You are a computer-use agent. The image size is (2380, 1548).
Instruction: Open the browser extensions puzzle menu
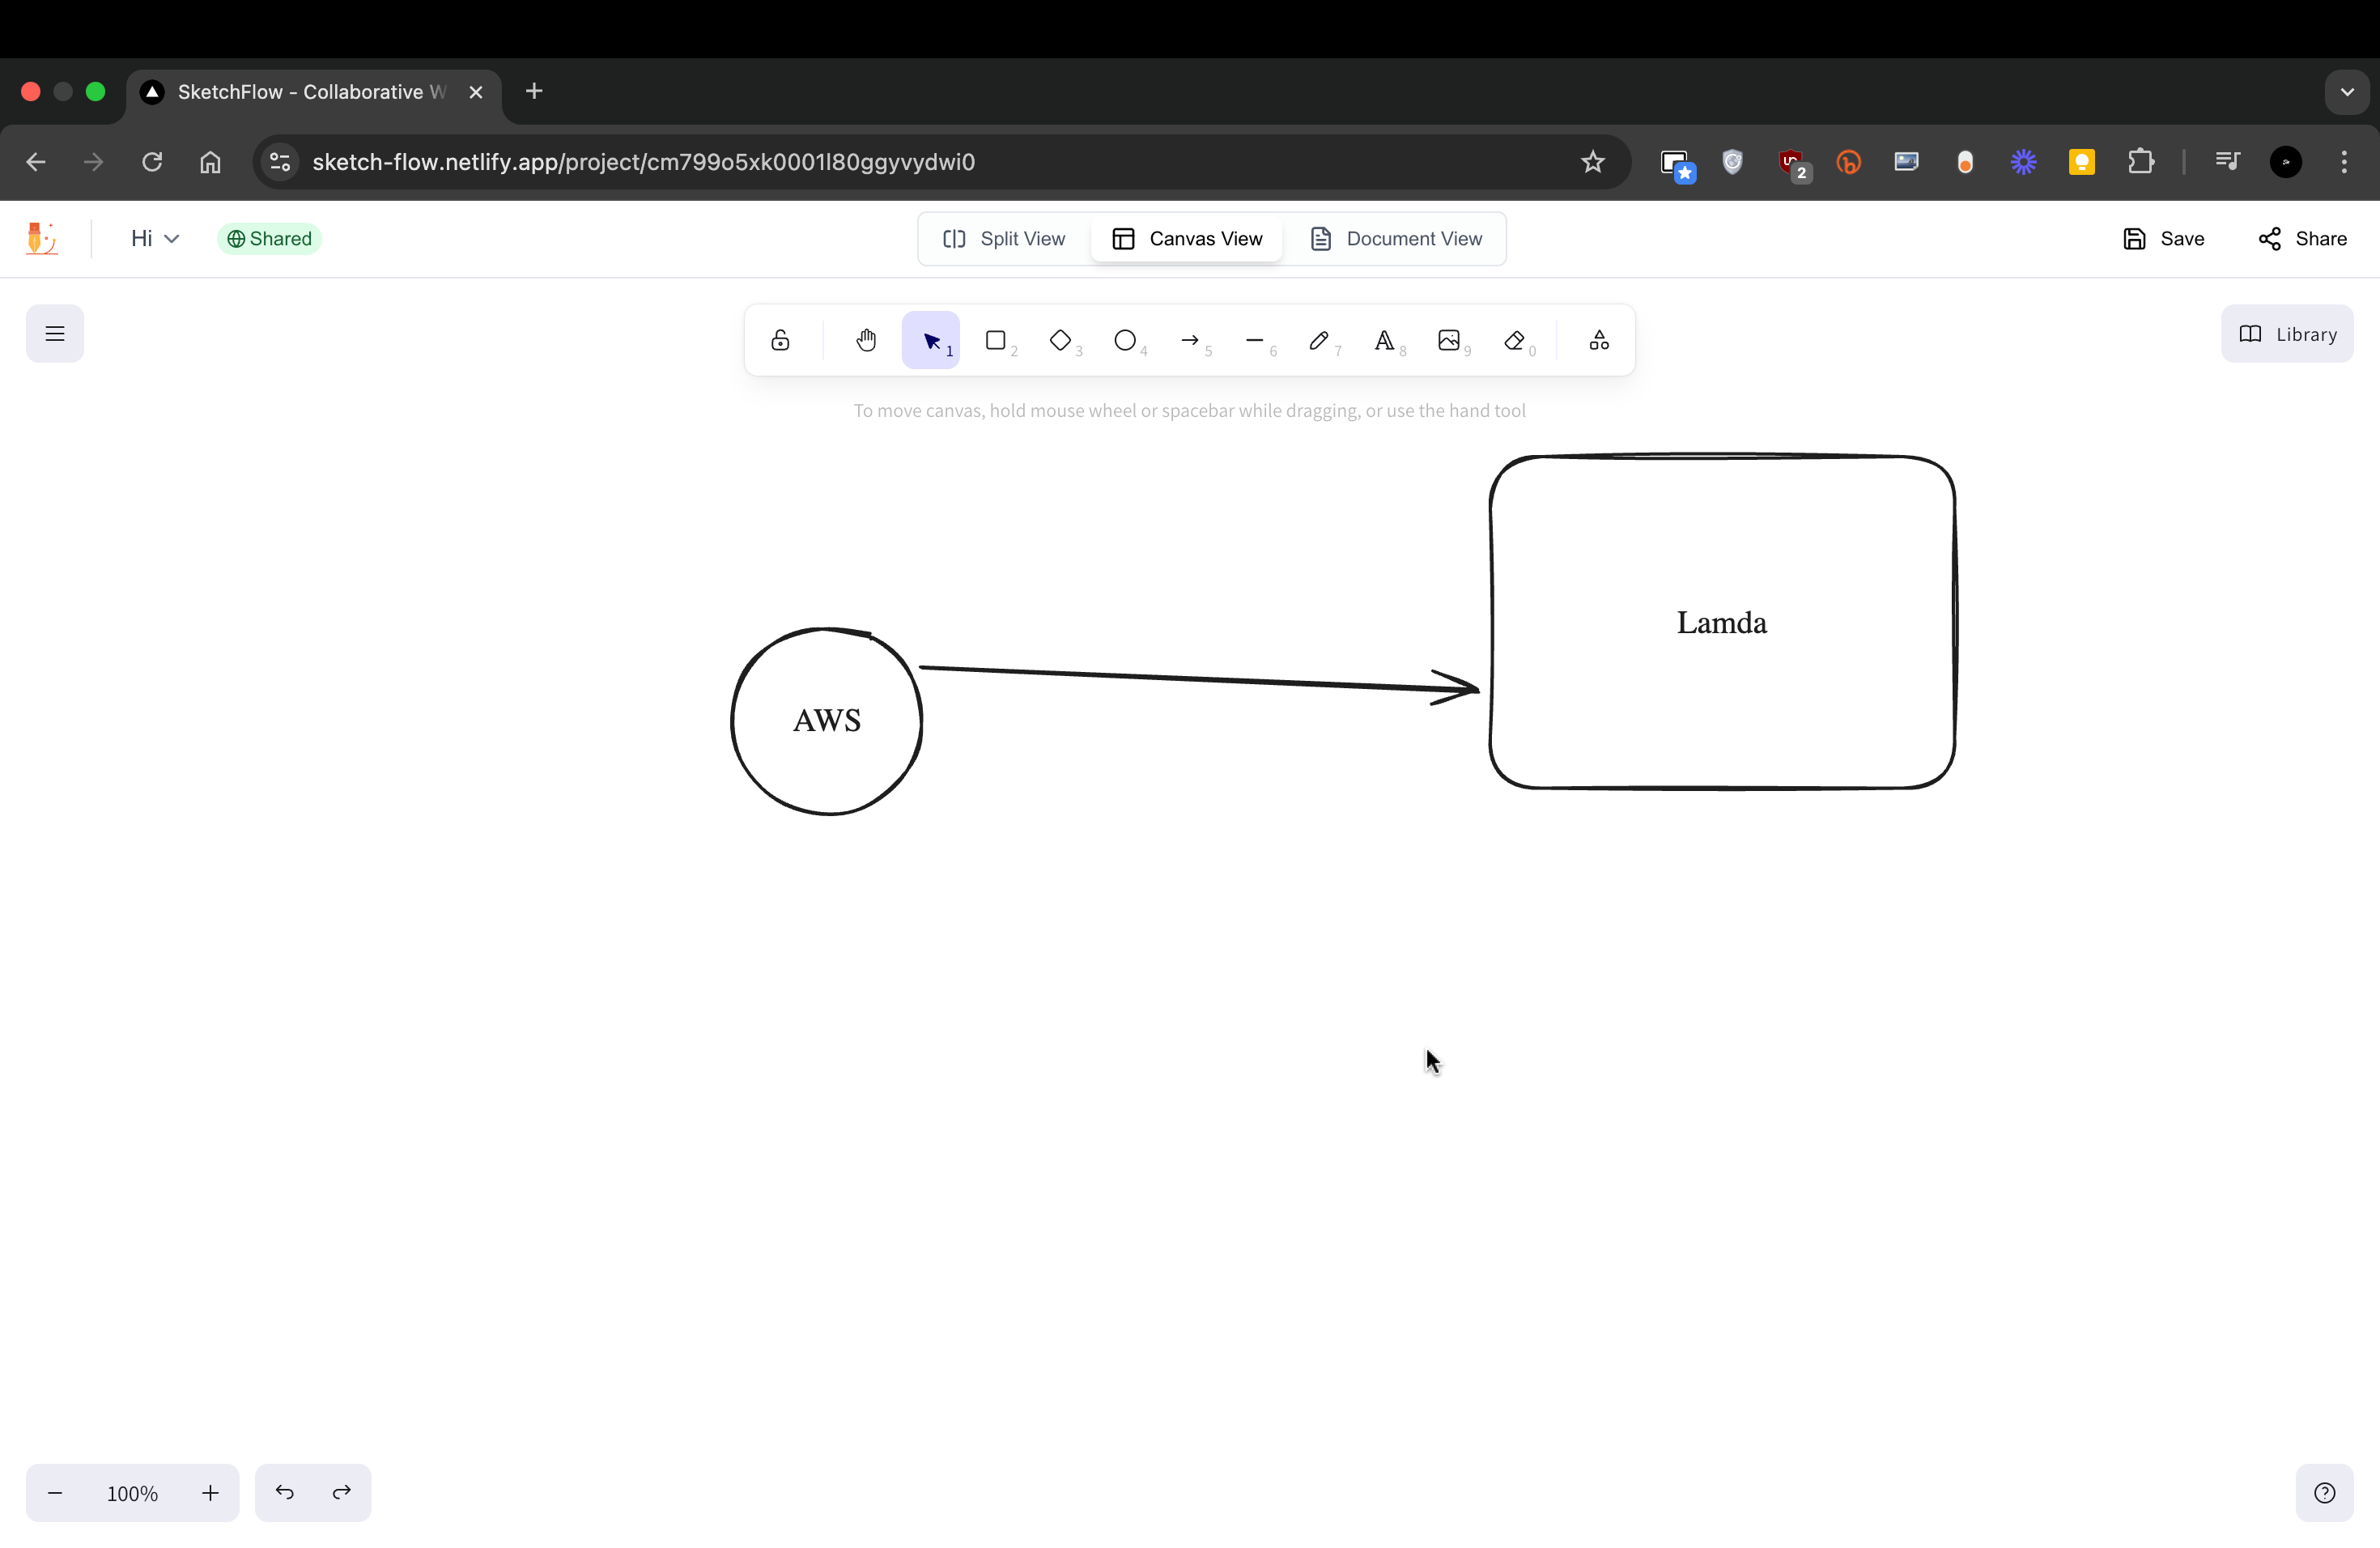(x=2141, y=162)
